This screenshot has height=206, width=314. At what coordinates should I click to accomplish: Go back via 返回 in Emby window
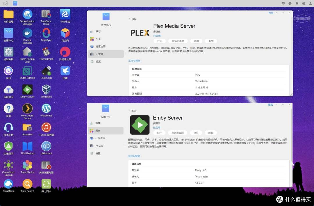132,111
